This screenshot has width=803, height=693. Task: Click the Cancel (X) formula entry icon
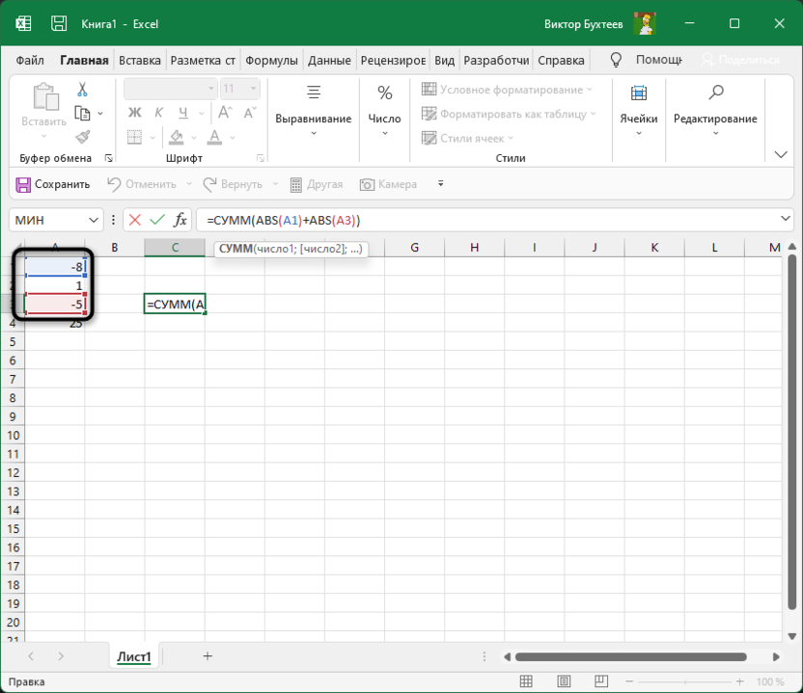[134, 220]
